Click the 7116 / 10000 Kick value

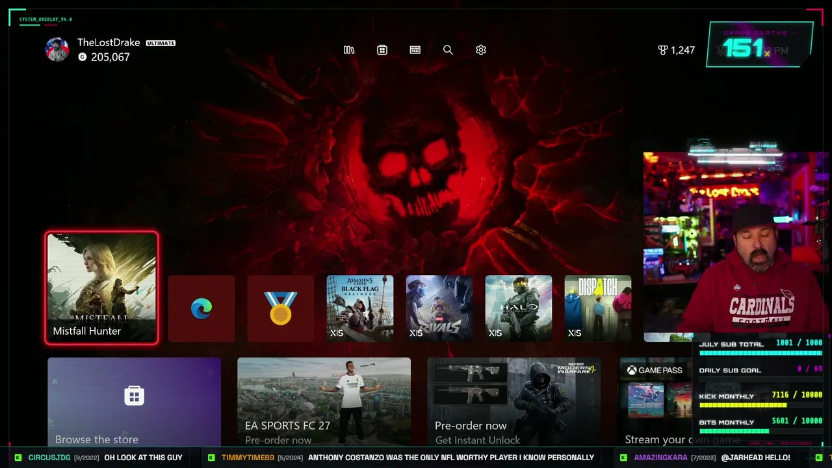pos(796,395)
